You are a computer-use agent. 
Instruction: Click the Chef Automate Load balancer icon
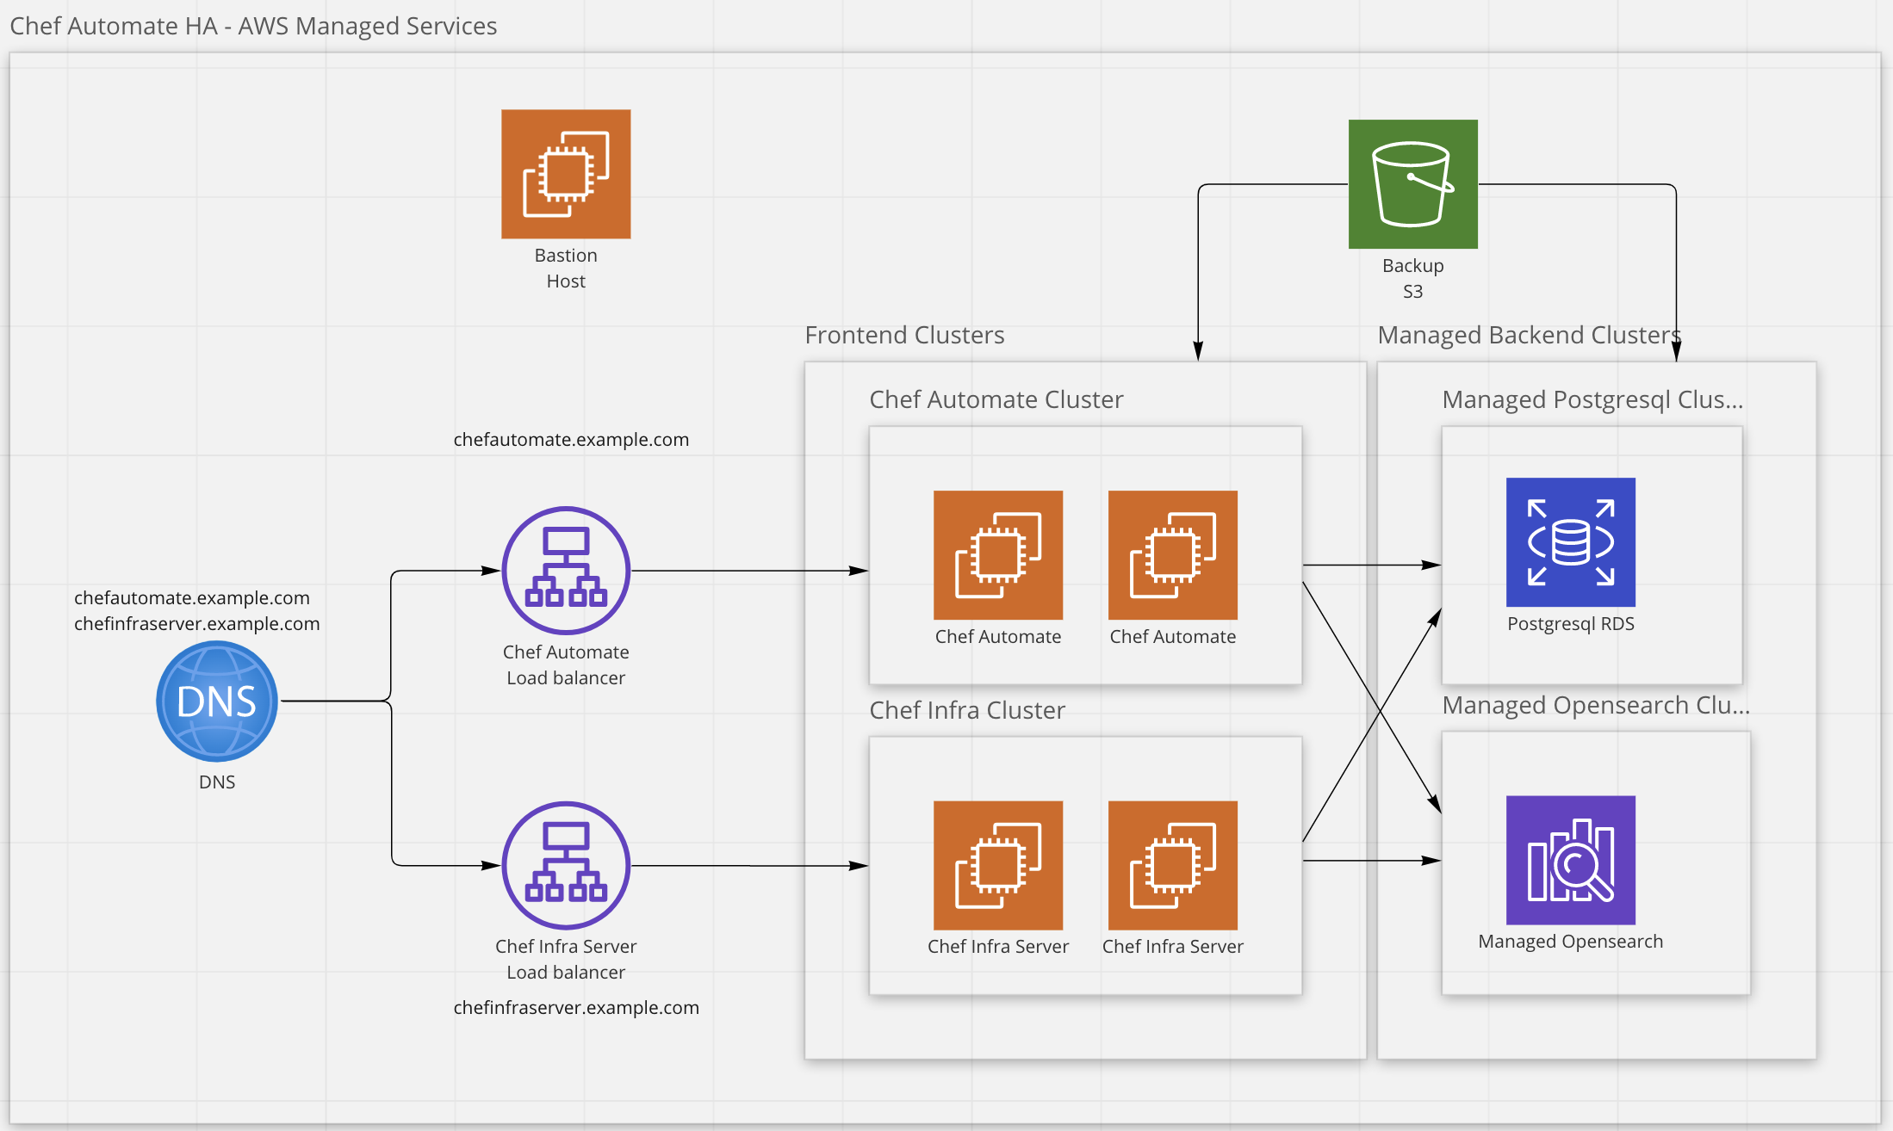[566, 571]
